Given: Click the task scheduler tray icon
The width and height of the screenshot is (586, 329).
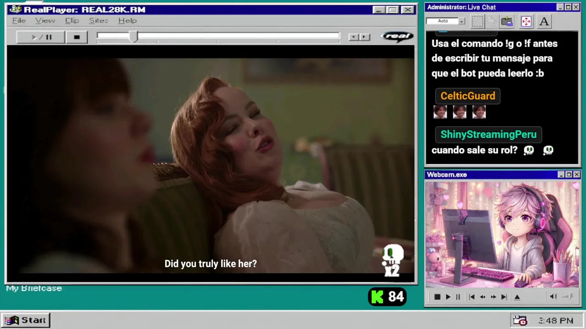Looking at the screenshot, I should 520,320.
